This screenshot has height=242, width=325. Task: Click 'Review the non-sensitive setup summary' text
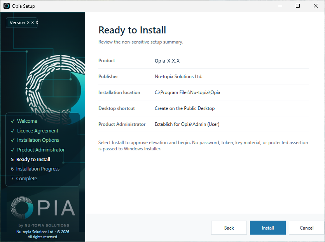(141, 42)
